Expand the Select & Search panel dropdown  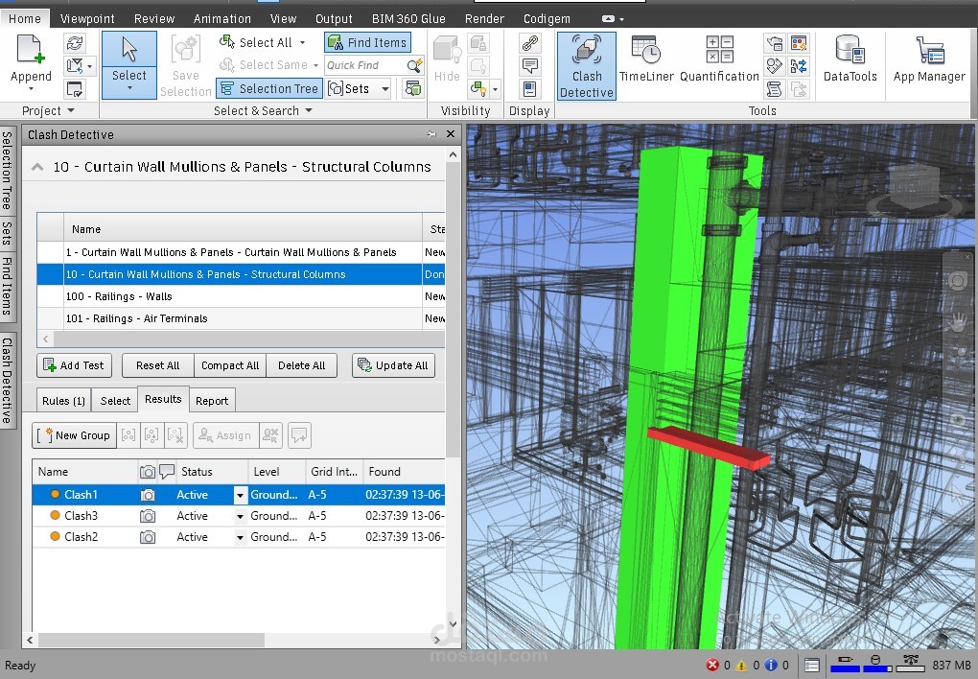click(309, 110)
